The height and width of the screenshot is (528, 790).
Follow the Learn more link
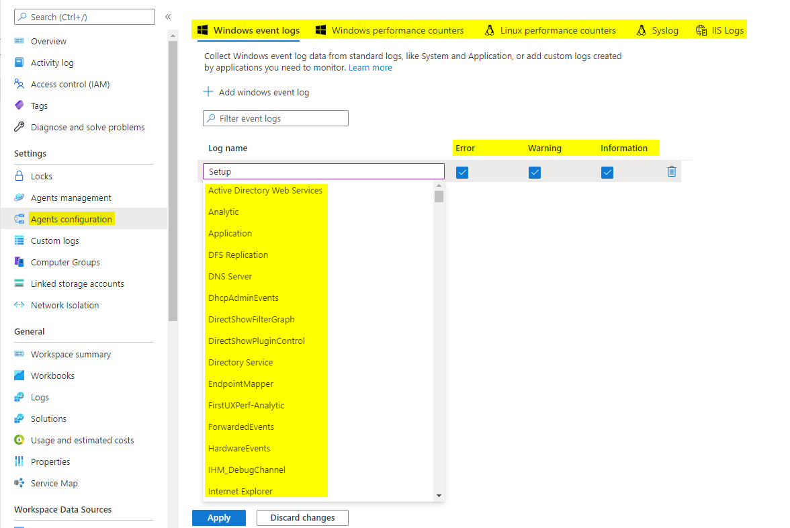[x=370, y=67]
